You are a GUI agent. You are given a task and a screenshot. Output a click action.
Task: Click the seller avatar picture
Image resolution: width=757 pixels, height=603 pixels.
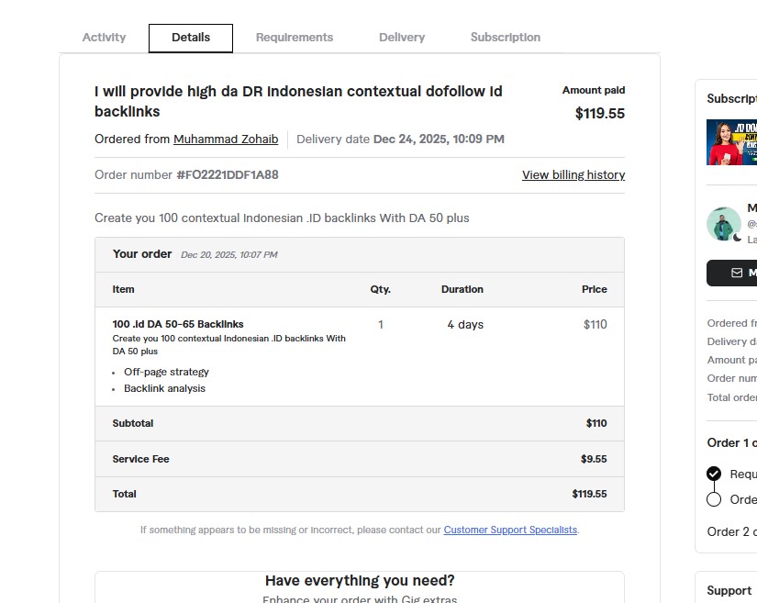click(723, 224)
